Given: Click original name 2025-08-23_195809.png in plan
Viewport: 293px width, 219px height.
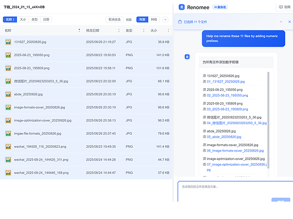Looking at the screenshot, I should pyautogui.click(x=225, y=103).
